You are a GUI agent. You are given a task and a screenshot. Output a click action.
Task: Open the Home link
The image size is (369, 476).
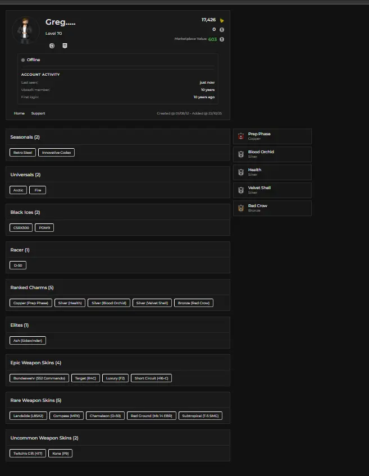click(x=19, y=113)
